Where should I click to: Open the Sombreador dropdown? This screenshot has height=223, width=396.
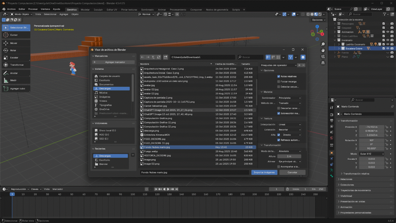coord(289,98)
